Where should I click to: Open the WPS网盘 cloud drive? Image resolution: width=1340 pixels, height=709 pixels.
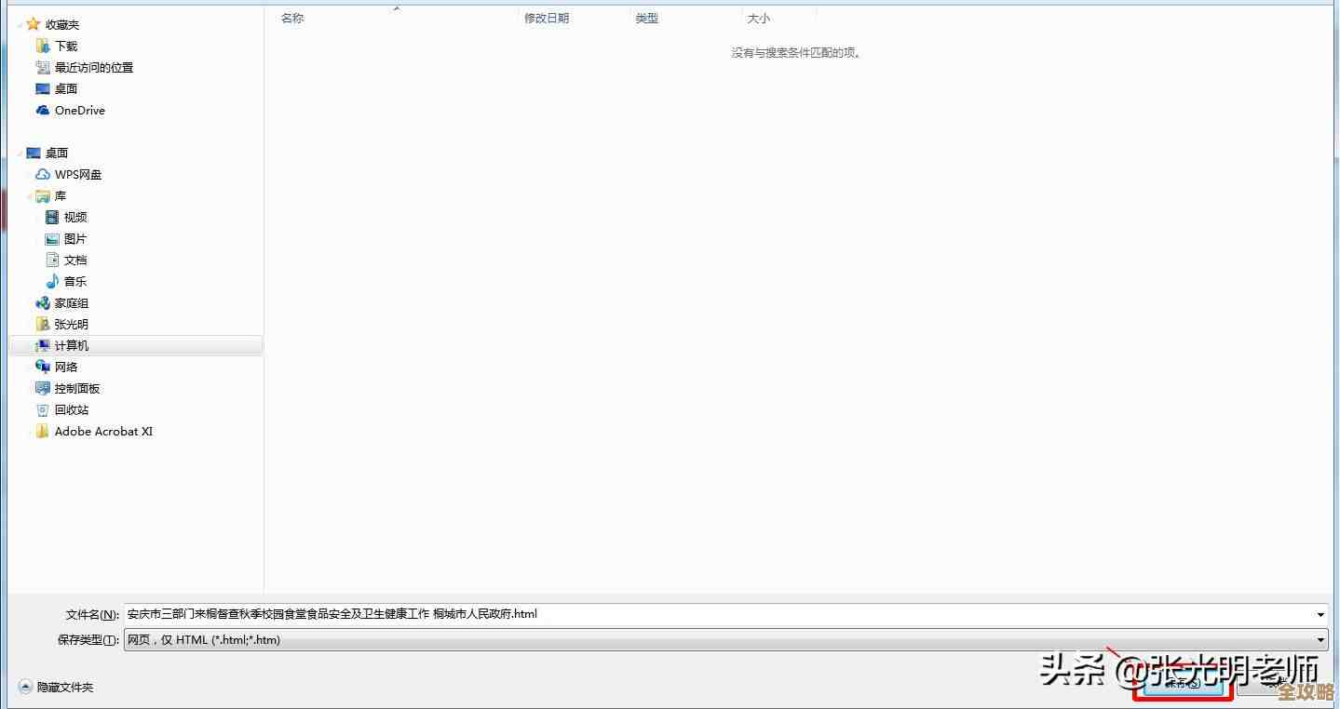coord(79,174)
